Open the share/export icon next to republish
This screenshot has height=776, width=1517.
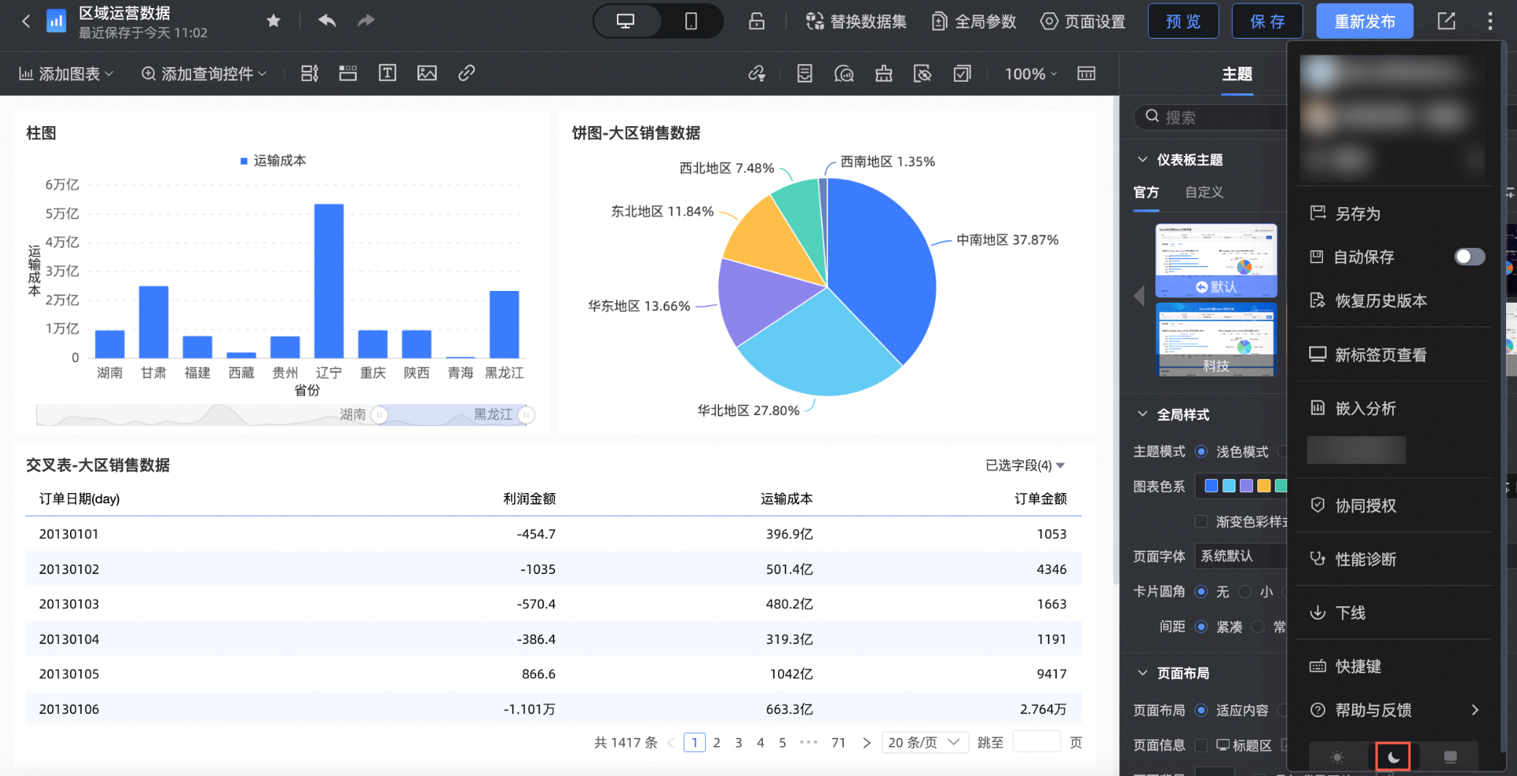pyautogui.click(x=1446, y=21)
